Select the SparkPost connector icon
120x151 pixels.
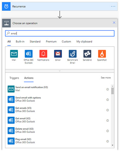click(102, 54)
